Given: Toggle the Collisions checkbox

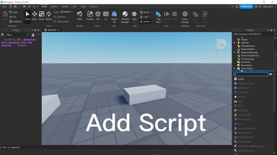Looking at the screenshot, I should (55, 17).
